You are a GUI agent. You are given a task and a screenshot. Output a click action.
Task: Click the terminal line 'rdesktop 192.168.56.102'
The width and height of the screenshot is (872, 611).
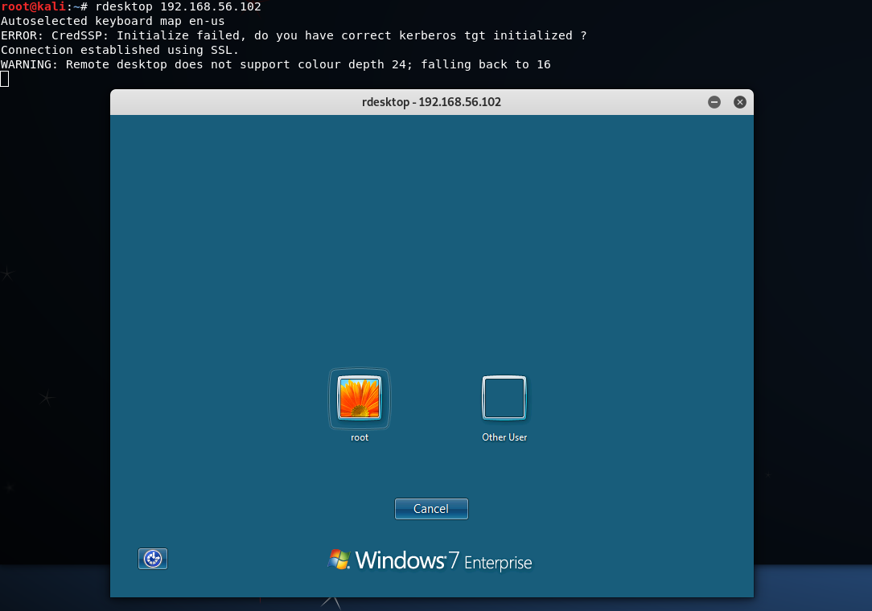pyautogui.click(x=178, y=6)
